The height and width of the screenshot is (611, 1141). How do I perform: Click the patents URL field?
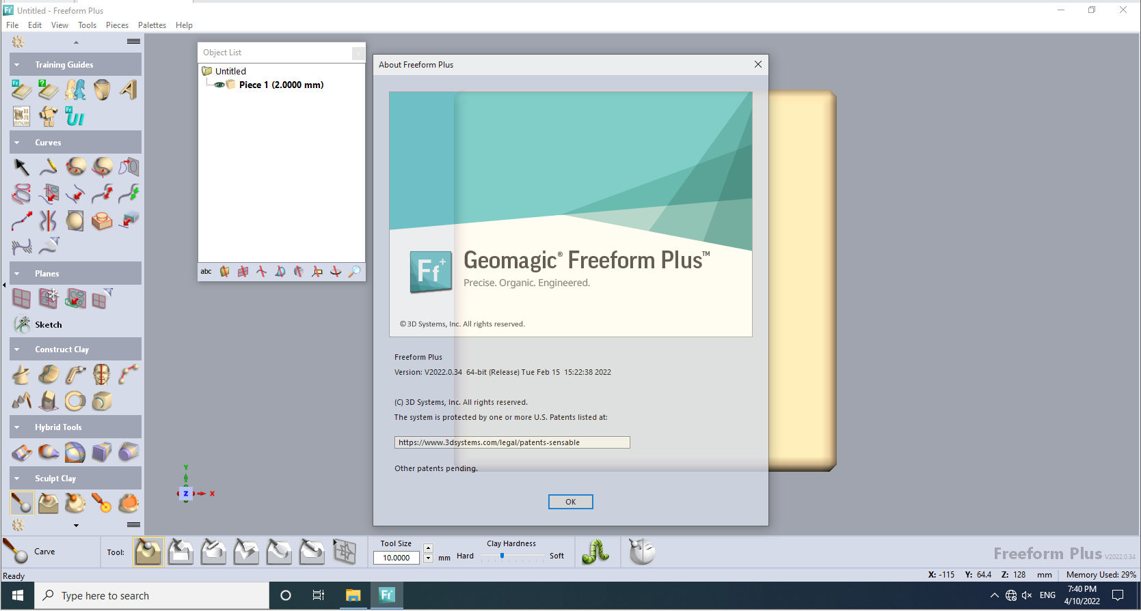pos(512,442)
